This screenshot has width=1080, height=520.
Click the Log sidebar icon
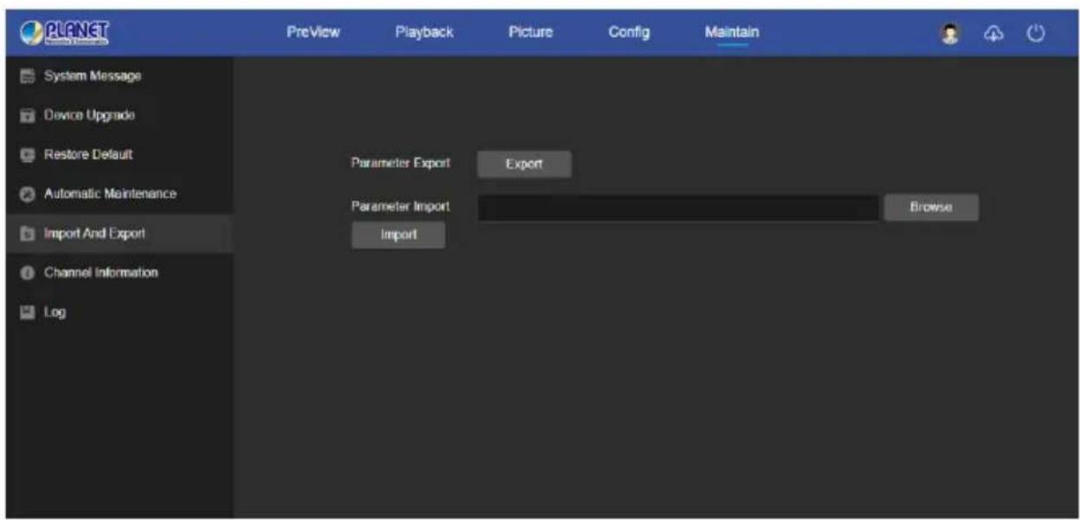pyautogui.click(x=27, y=312)
